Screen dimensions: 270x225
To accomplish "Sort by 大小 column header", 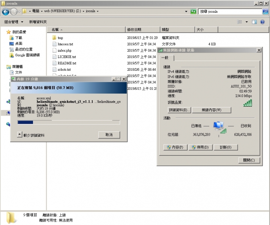I will pos(207,30).
